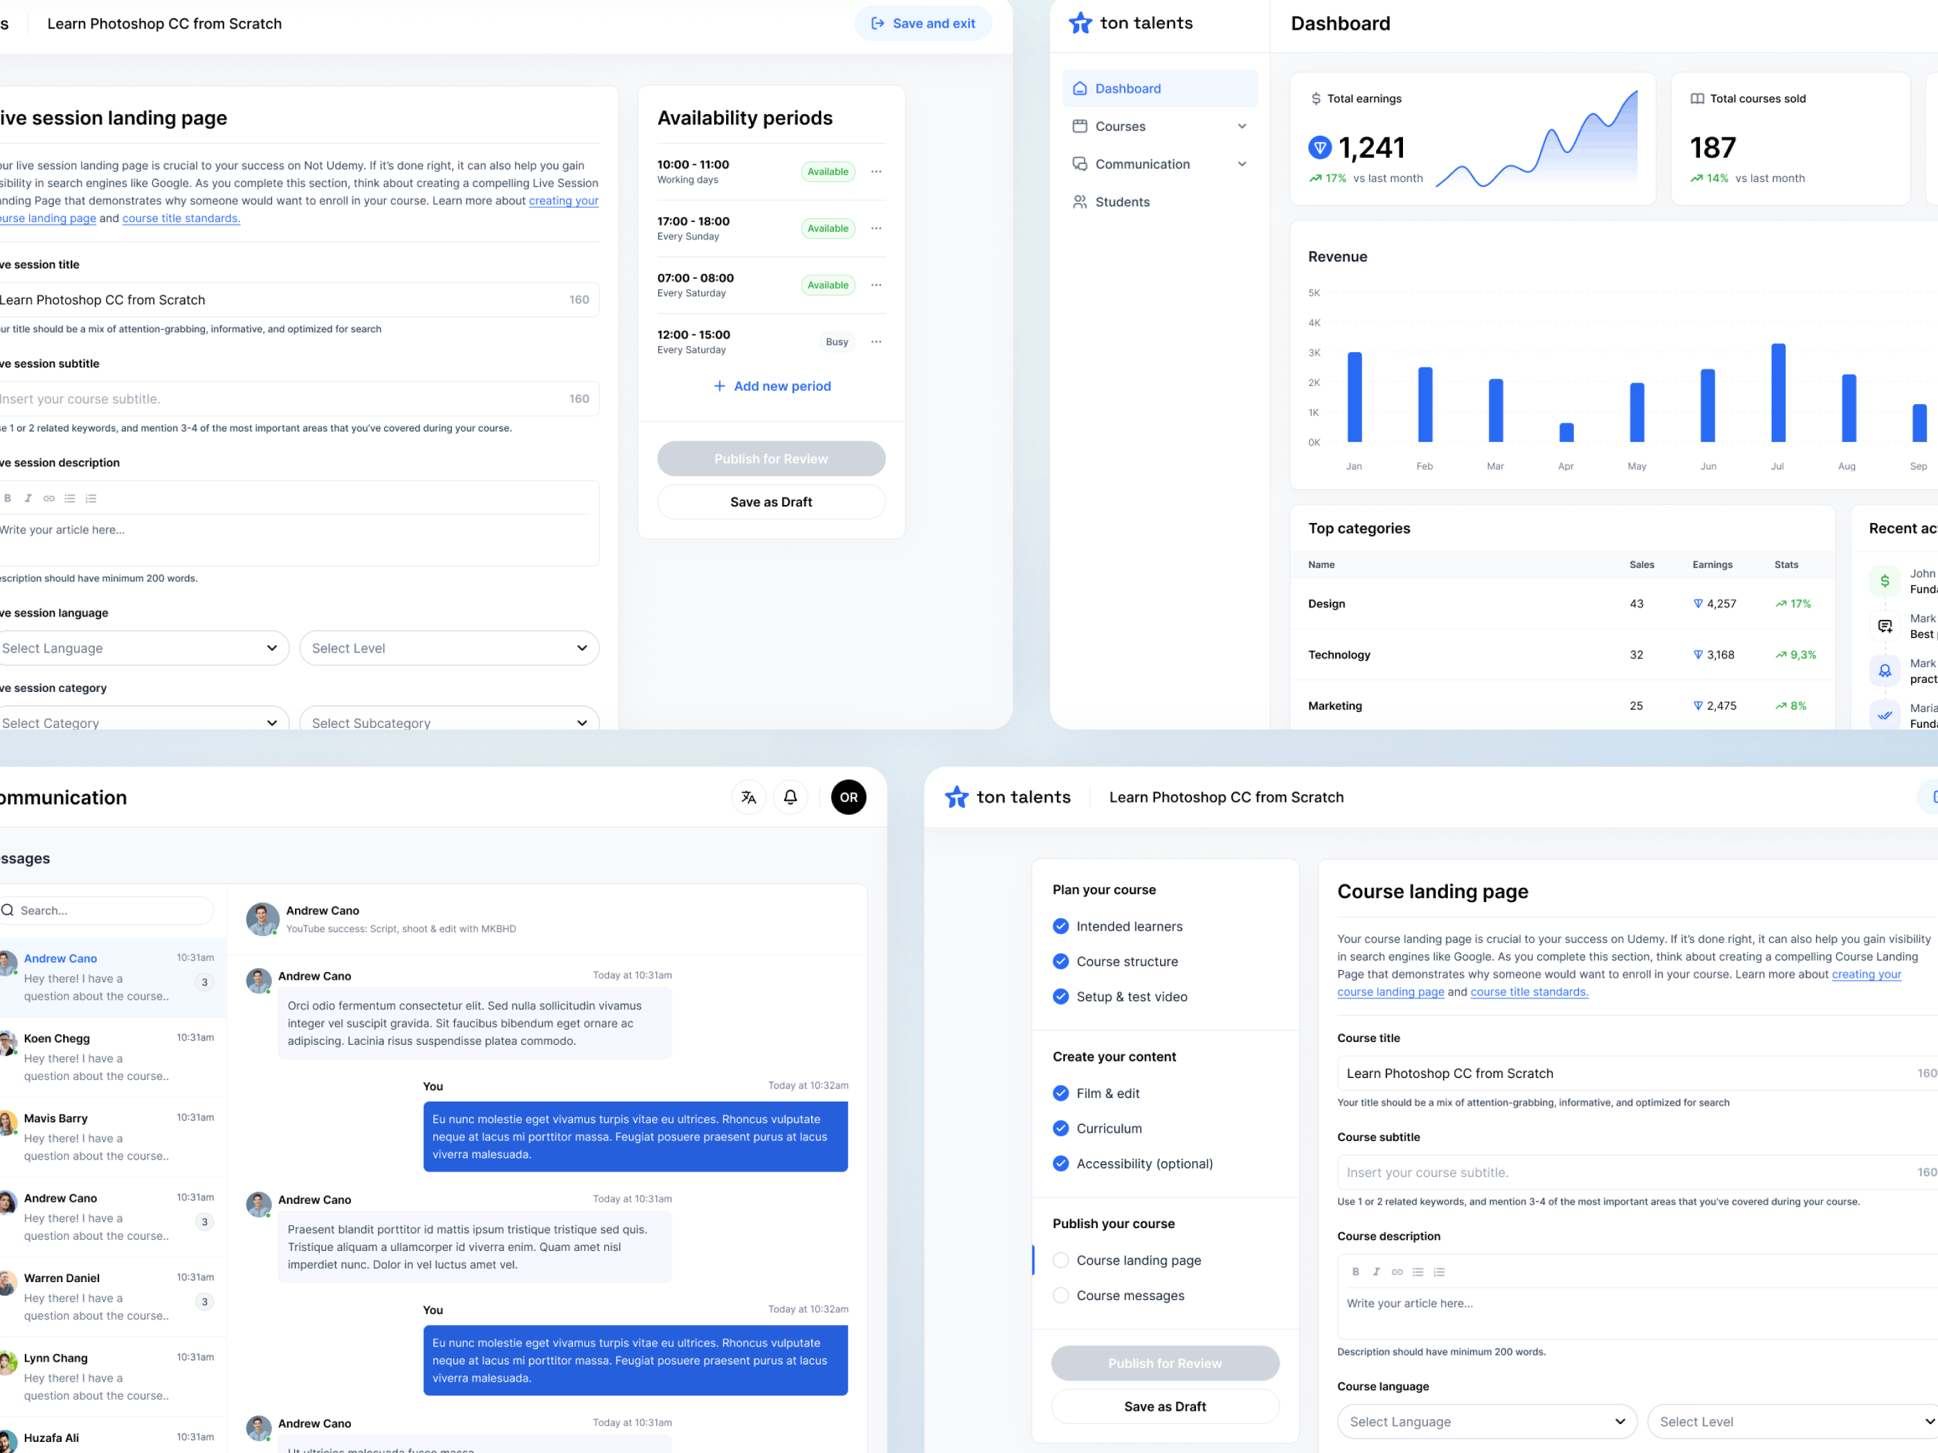This screenshot has width=1938, height=1453.
Task: Select the Students section in the sidebar
Action: pos(1123,201)
